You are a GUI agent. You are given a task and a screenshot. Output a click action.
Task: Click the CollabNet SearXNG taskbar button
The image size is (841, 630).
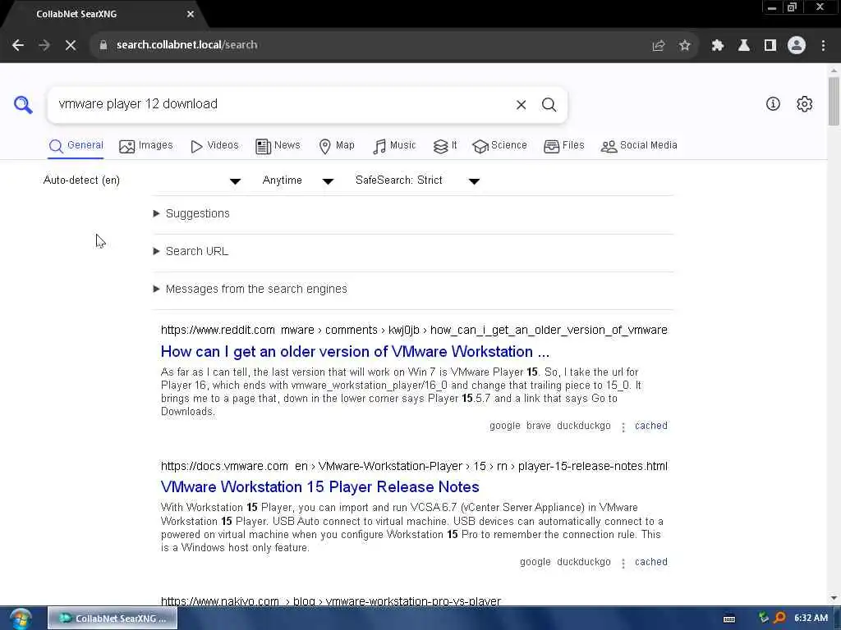coord(113,619)
